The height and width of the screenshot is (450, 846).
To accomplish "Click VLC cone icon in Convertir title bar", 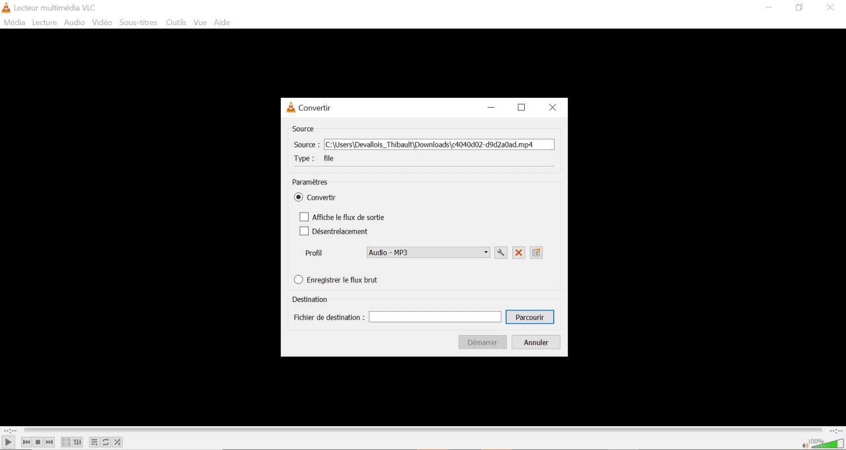I will coord(291,108).
